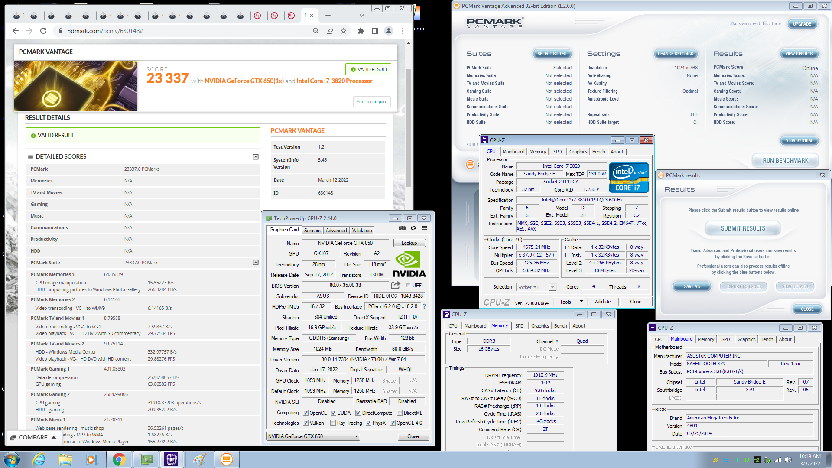Enable the DirectML checkbox

[400, 413]
